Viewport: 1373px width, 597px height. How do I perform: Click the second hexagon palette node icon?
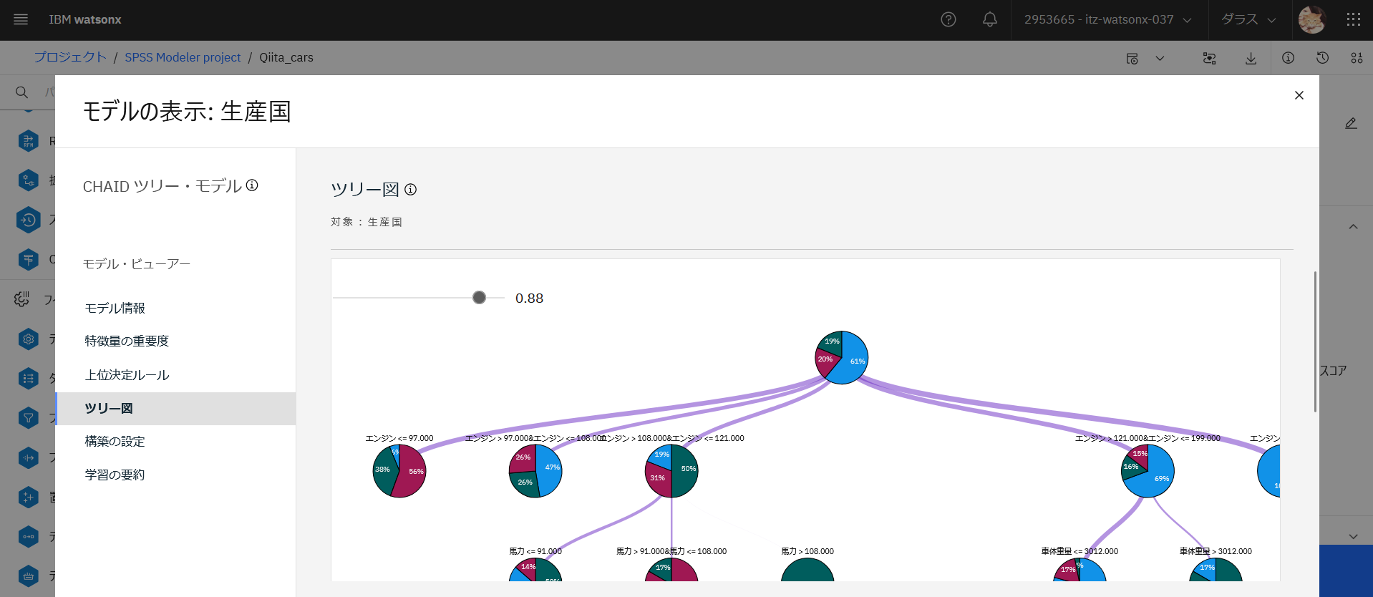coord(29,180)
